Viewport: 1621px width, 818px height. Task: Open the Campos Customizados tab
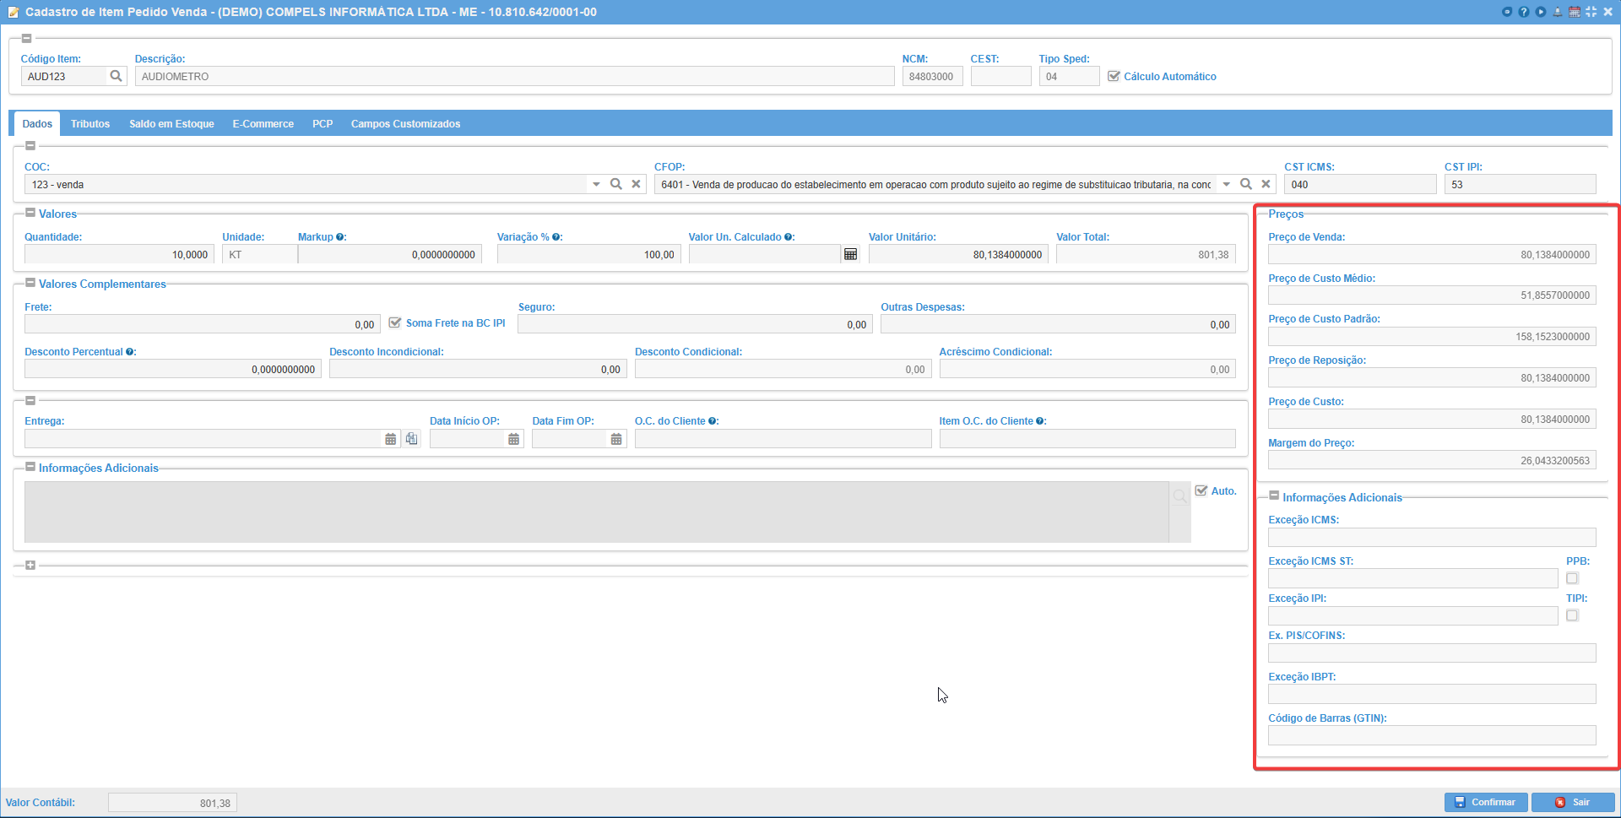tap(406, 123)
